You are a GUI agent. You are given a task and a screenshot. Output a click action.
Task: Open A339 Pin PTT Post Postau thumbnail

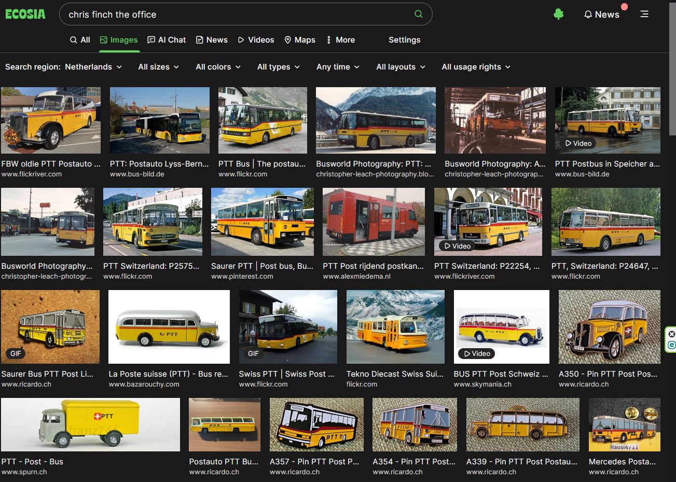point(523,425)
